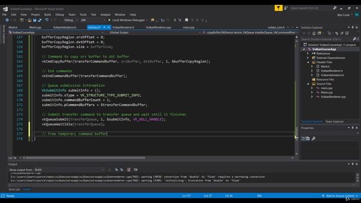The image size is (361, 203).
Task: Select Resource Files folder
Action: 325,80
